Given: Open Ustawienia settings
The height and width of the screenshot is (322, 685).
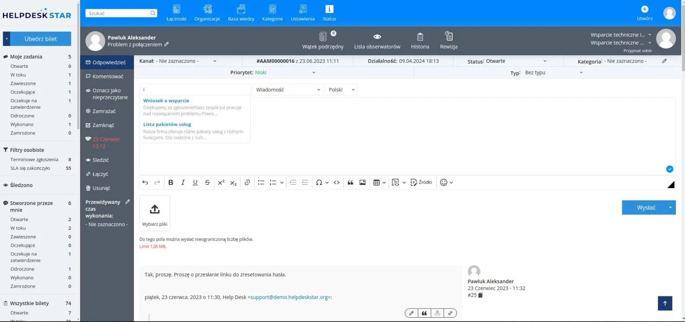Looking at the screenshot, I should (303, 13).
